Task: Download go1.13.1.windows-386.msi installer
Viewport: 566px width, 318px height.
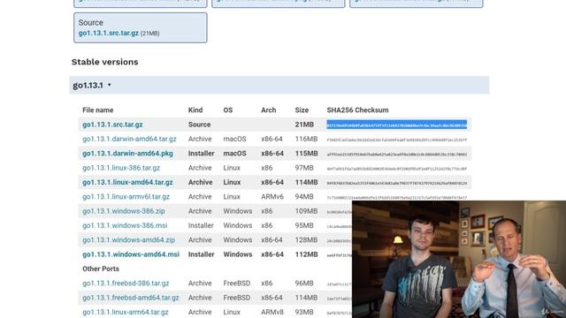Action: [125, 225]
